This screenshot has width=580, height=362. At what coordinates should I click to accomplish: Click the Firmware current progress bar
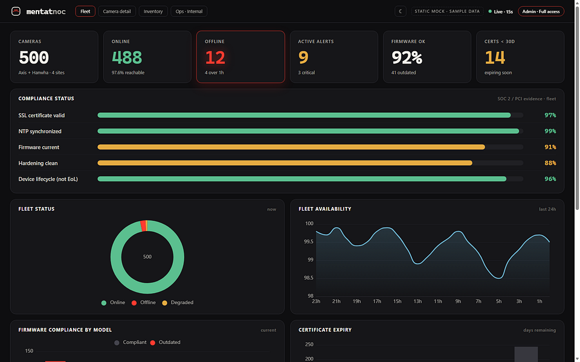310,147
